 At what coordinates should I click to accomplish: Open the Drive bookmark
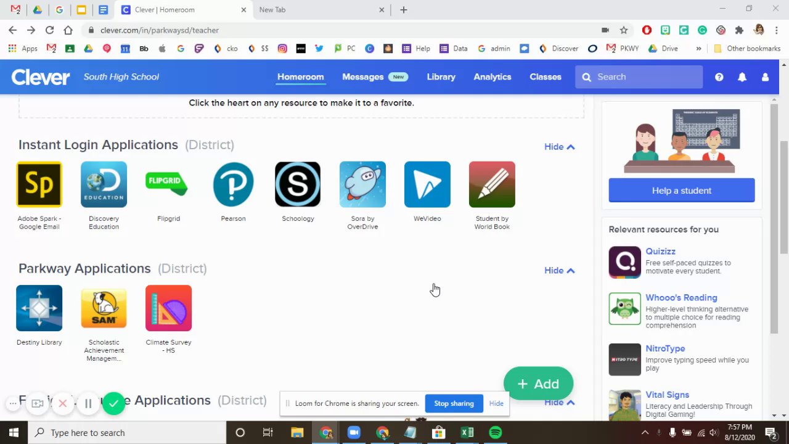pos(663,48)
